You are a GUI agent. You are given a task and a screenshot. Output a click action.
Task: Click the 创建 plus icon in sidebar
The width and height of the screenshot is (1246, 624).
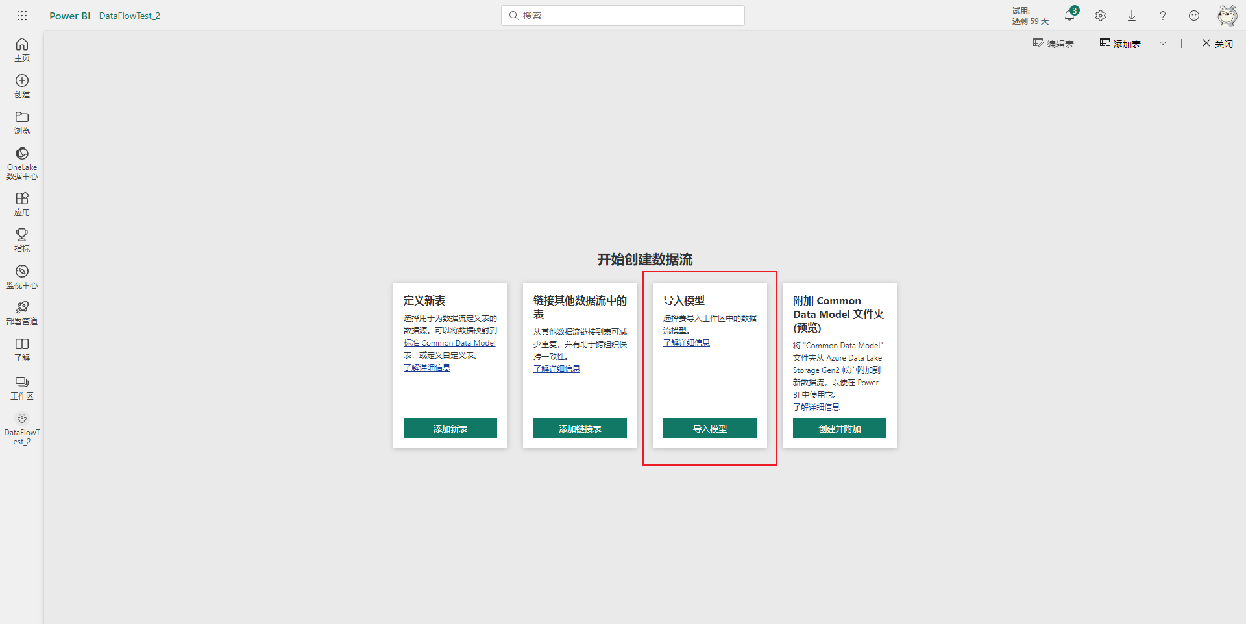[x=22, y=86]
